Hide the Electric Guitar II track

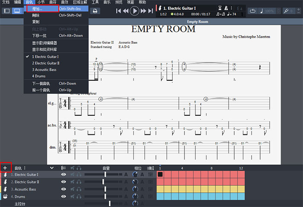(x=64, y=182)
